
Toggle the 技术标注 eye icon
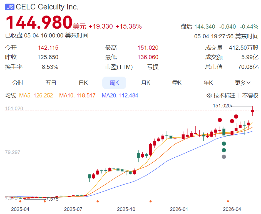tap(209, 95)
